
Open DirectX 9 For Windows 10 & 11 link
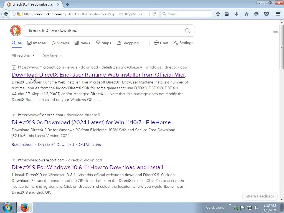pyautogui.click(x=87, y=167)
